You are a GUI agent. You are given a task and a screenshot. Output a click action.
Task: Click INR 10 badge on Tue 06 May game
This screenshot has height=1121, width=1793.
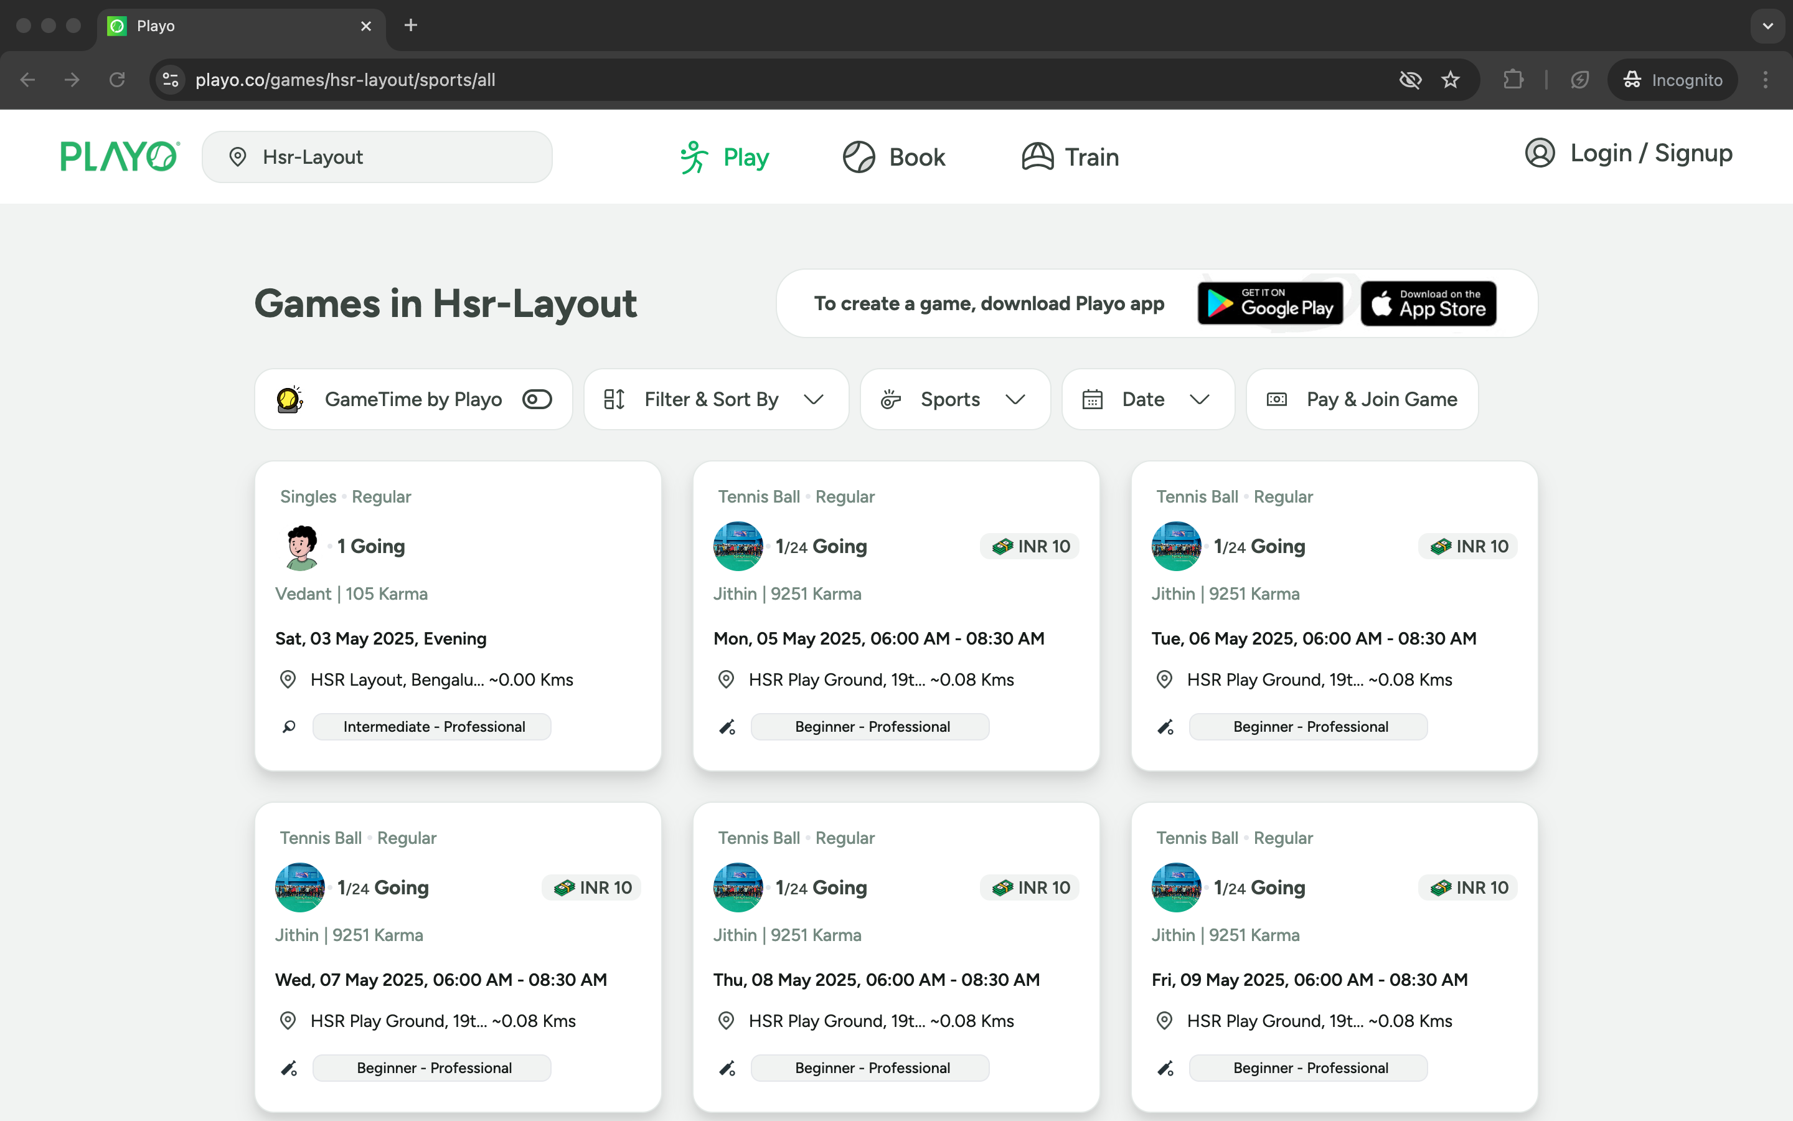(1468, 546)
